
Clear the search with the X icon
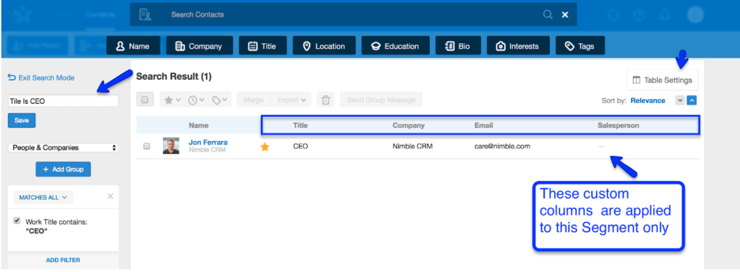pos(565,14)
